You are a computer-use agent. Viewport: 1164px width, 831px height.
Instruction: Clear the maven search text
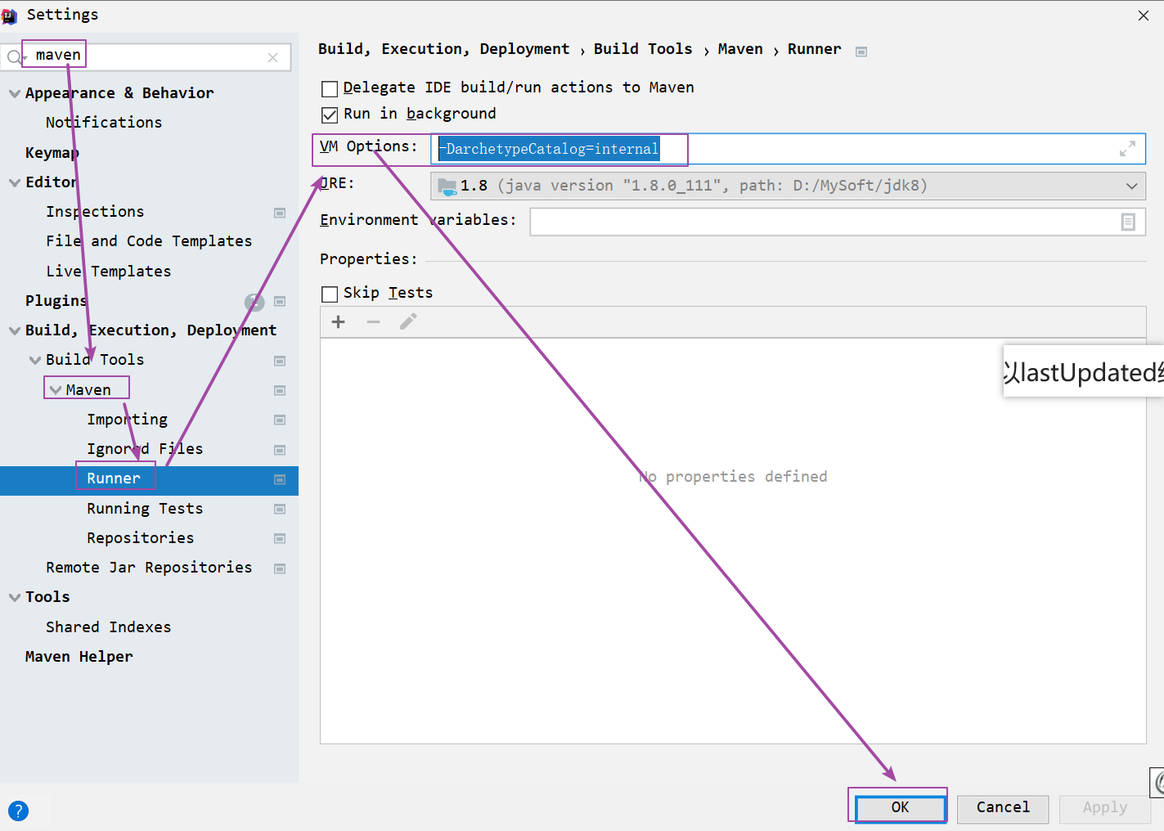click(272, 57)
